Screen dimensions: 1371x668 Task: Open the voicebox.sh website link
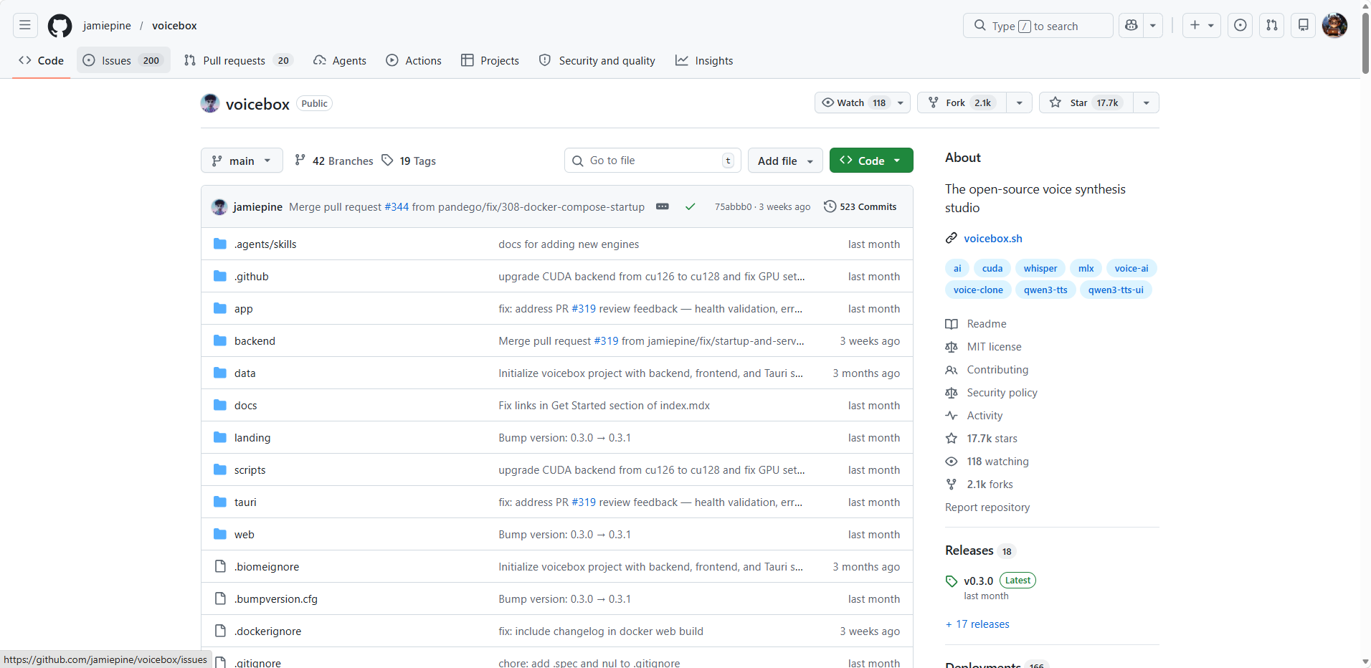pyautogui.click(x=992, y=238)
